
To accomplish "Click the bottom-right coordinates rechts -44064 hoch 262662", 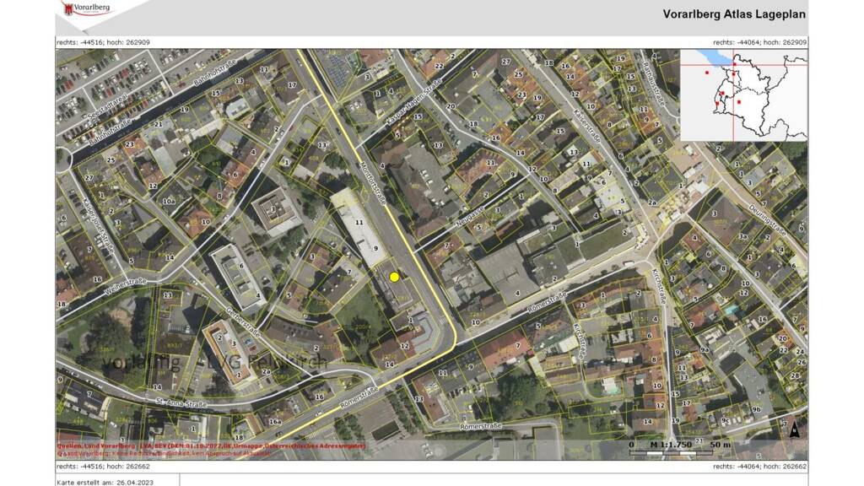I will pos(759,466).
